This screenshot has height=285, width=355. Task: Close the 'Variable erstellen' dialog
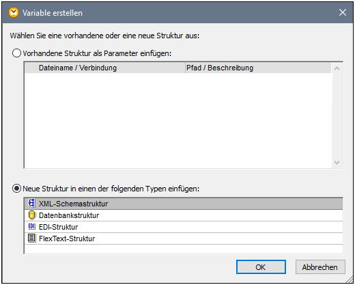pyautogui.click(x=343, y=12)
